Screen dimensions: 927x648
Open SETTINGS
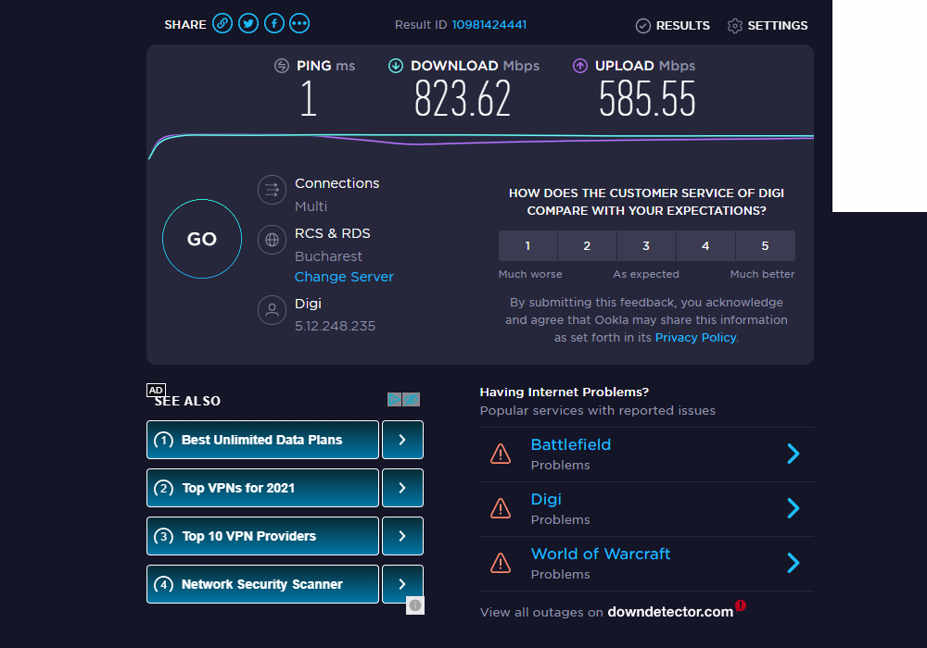click(x=777, y=25)
